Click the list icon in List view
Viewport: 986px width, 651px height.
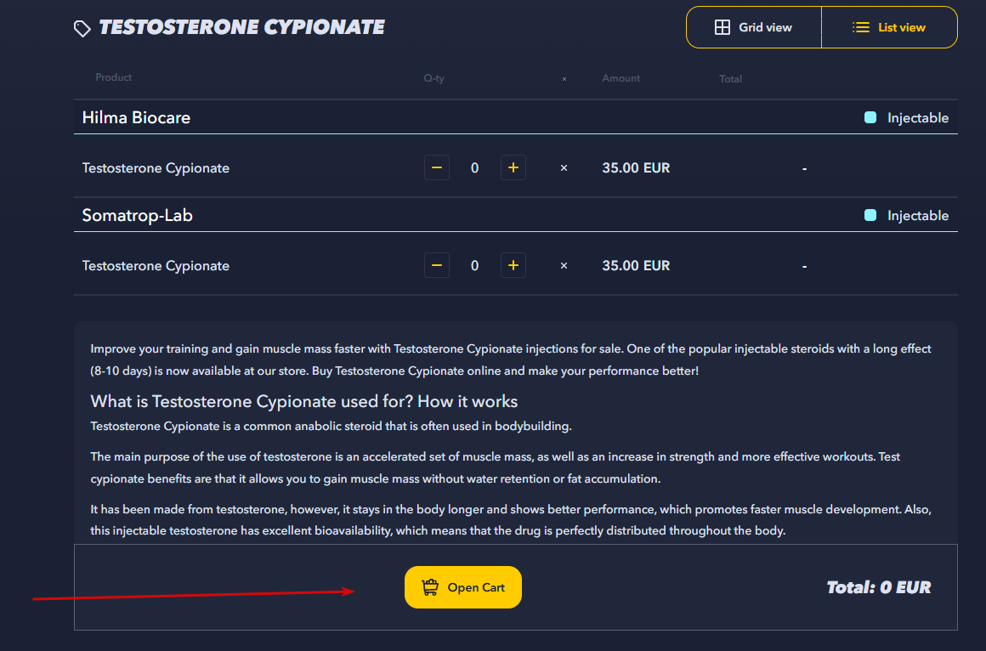[x=861, y=27]
